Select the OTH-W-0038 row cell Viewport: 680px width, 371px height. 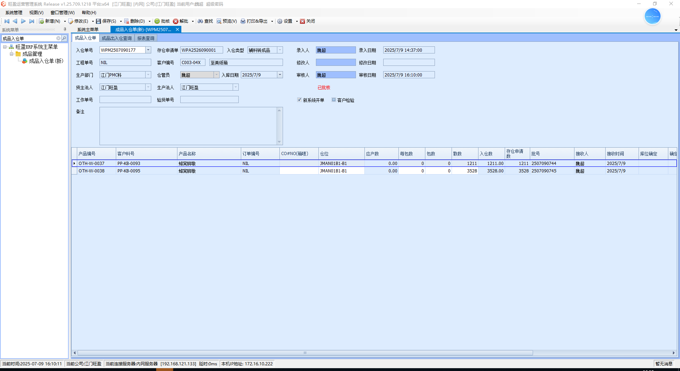[x=96, y=171]
